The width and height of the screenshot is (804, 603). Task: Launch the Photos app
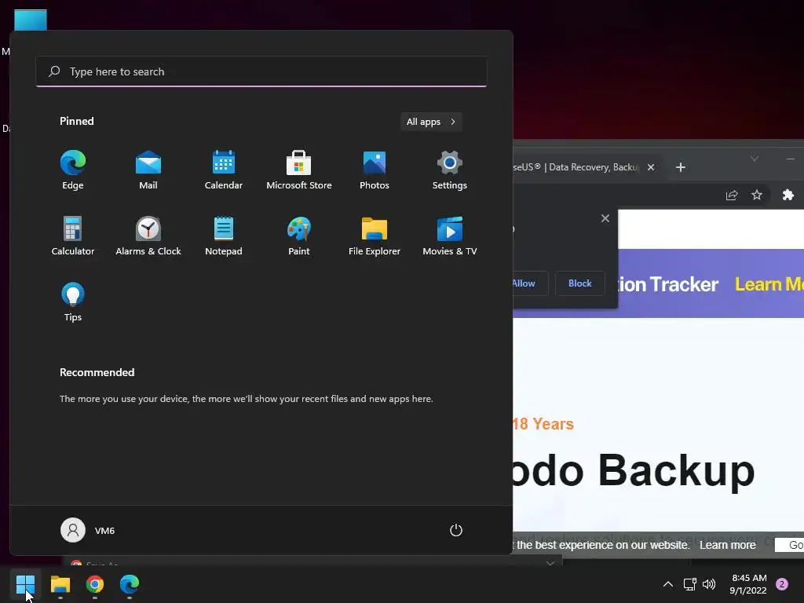375,170
